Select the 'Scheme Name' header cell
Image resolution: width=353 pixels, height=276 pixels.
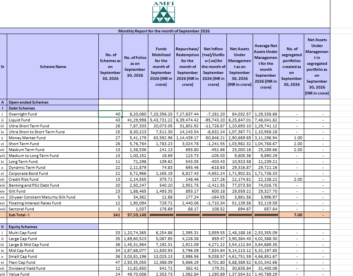53,67
